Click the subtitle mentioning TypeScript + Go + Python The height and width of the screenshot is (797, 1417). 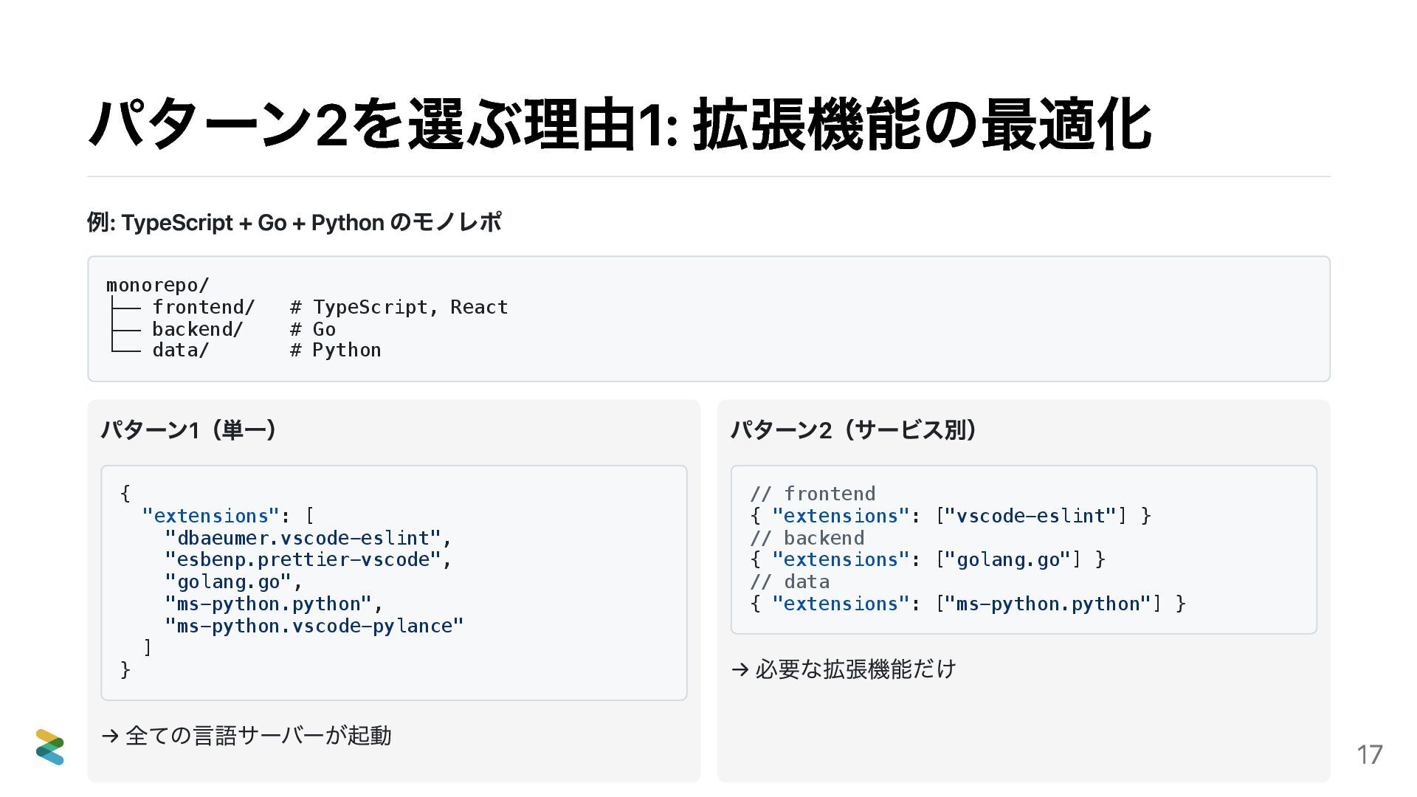pyautogui.click(x=294, y=222)
